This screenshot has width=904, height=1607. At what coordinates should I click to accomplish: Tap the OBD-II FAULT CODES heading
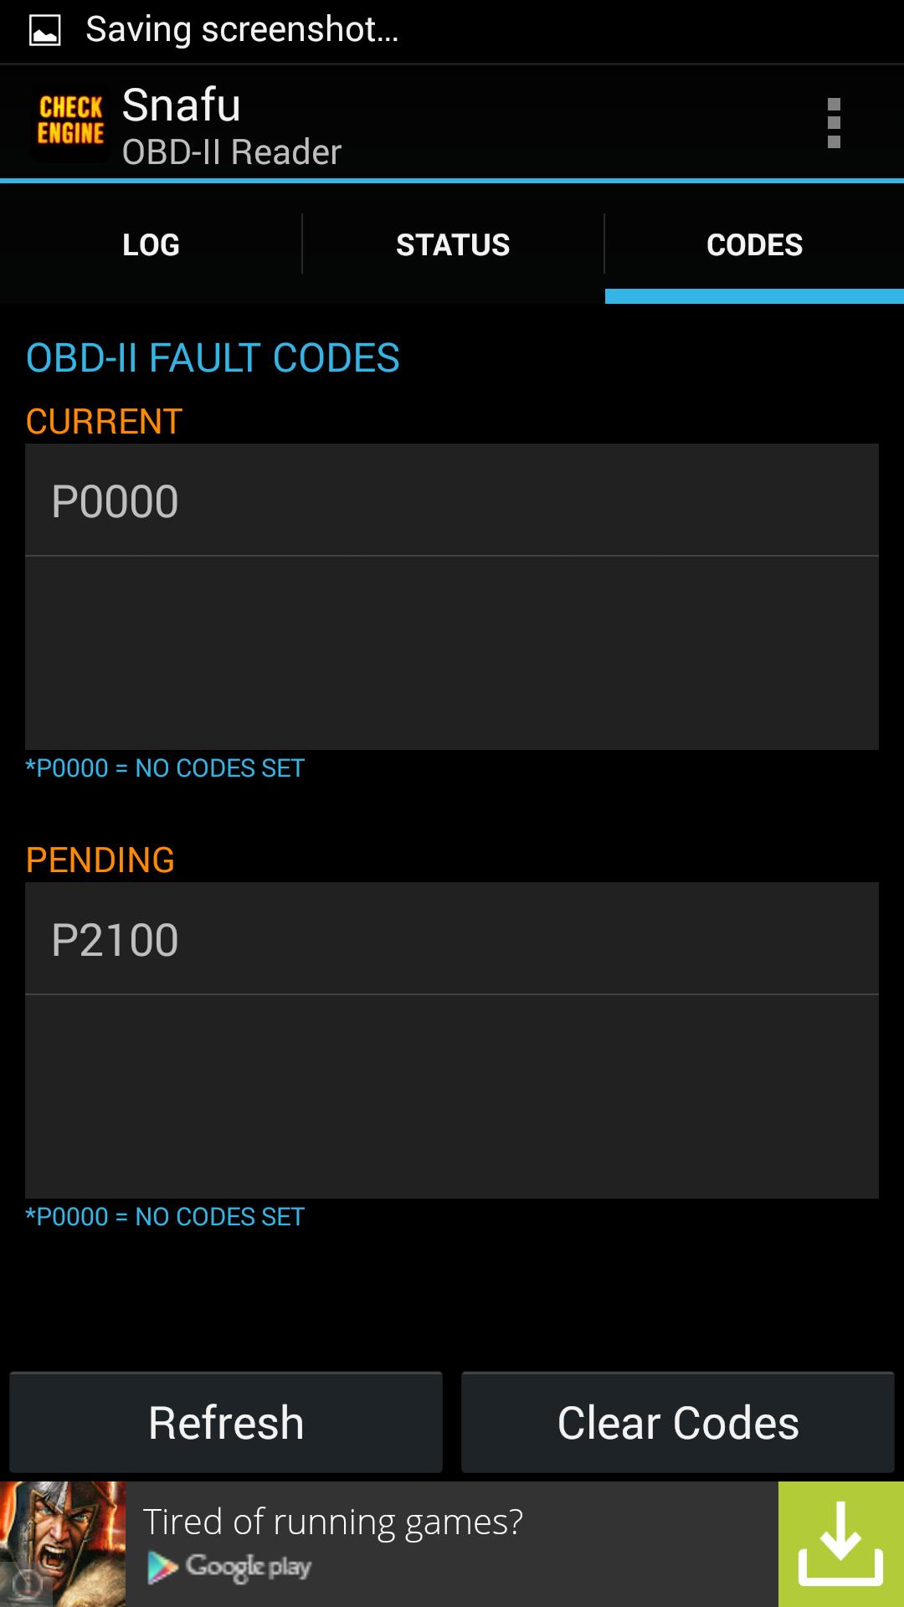click(x=213, y=358)
